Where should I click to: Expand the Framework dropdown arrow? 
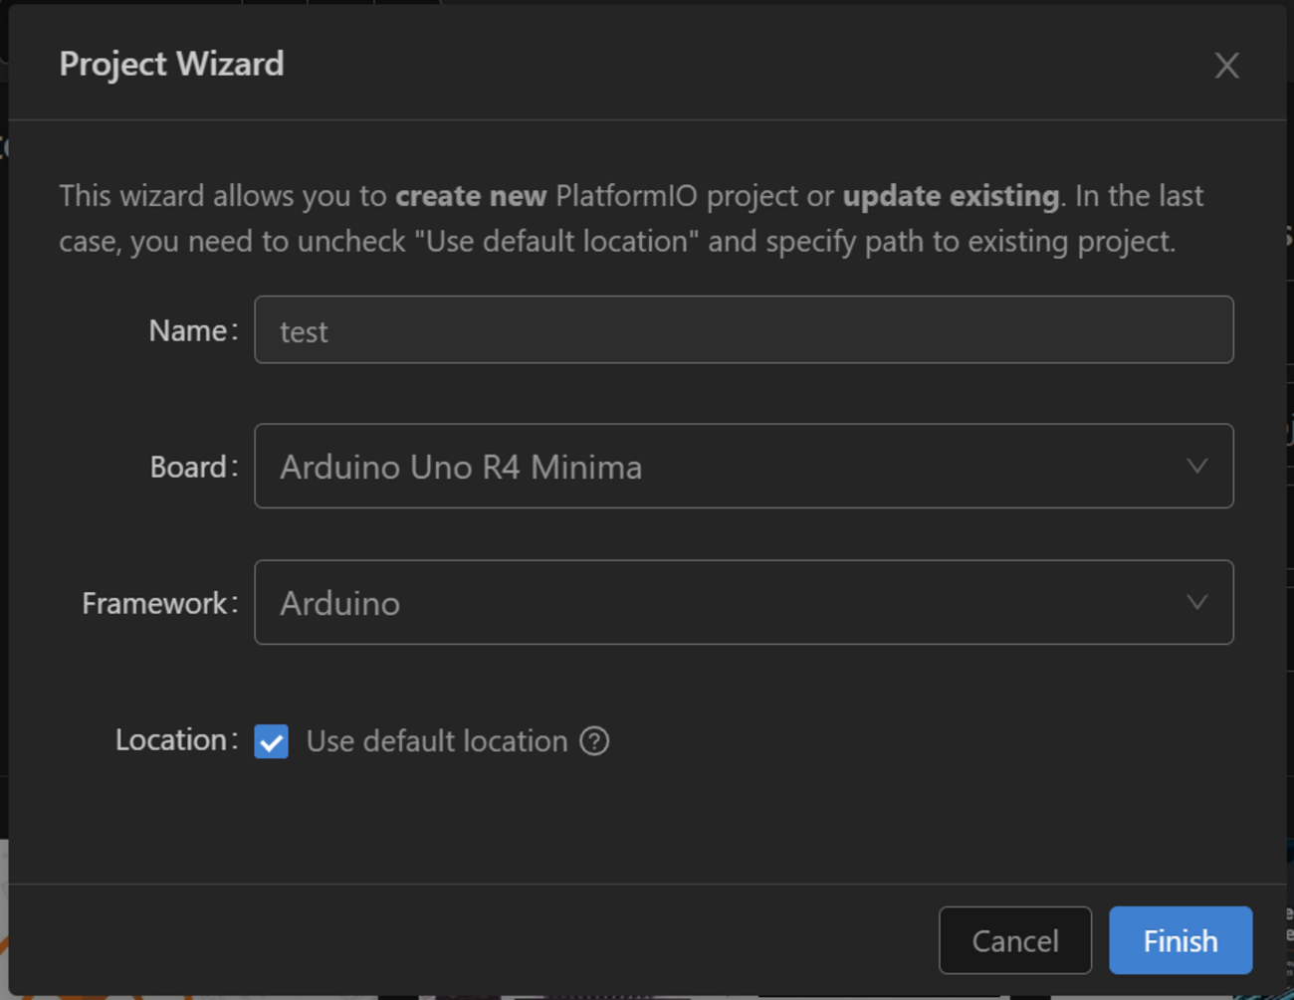1196,603
